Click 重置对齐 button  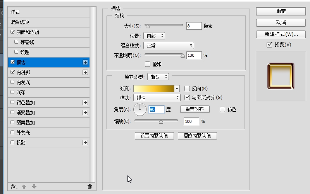click(195, 109)
